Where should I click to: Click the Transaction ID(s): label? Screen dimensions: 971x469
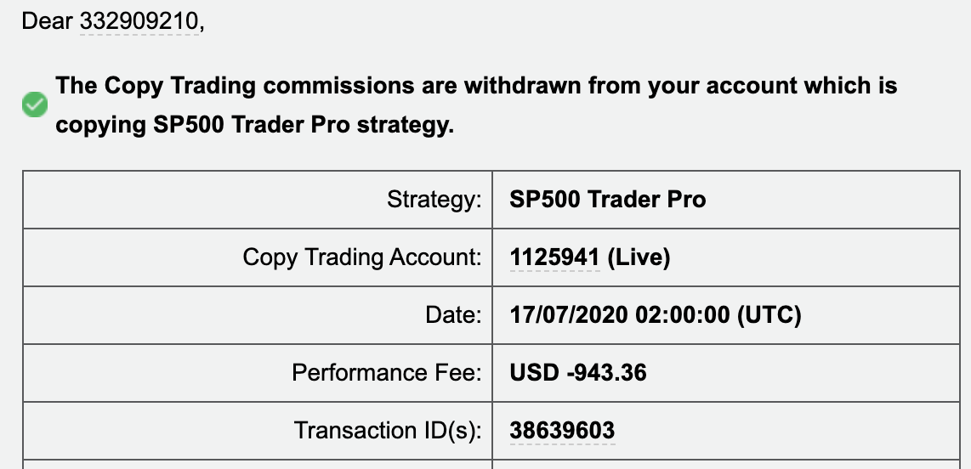[x=388, y=430]
